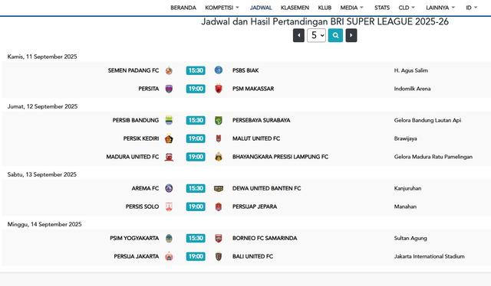Click the Arema FC club logo

(169, 188)
